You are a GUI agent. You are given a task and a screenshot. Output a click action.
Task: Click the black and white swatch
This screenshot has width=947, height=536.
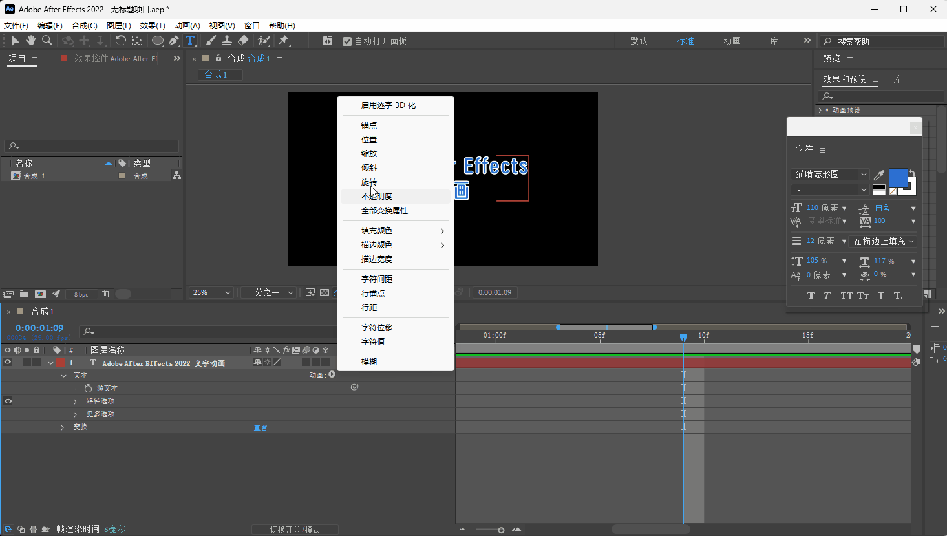878,189
